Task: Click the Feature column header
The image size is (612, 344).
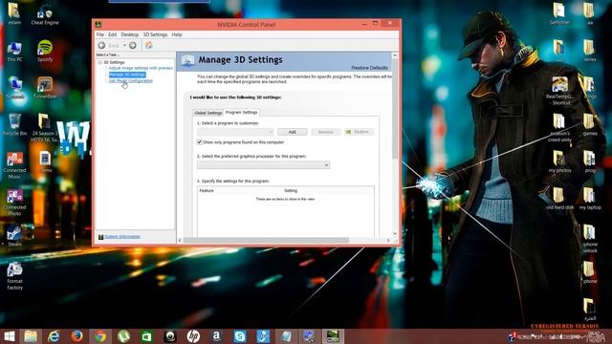Action: (x=207, y=191)
